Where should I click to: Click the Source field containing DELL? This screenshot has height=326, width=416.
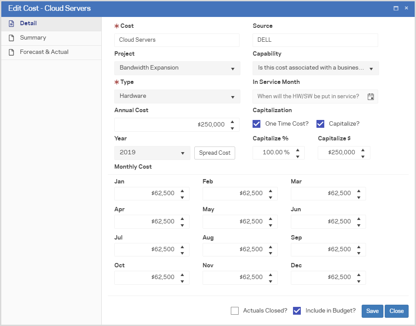click(x=315, y=40)
